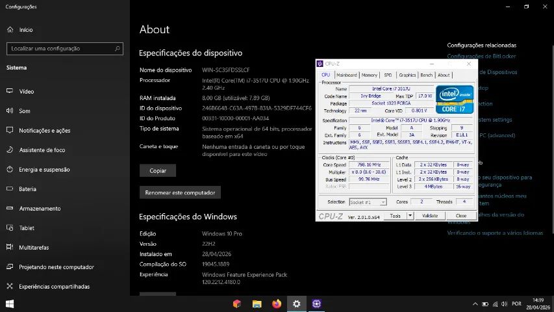The image size is (554, 312).
Task: Expand Tools dropdown arrow in CPU-Z
Action: tap(410, 216)
